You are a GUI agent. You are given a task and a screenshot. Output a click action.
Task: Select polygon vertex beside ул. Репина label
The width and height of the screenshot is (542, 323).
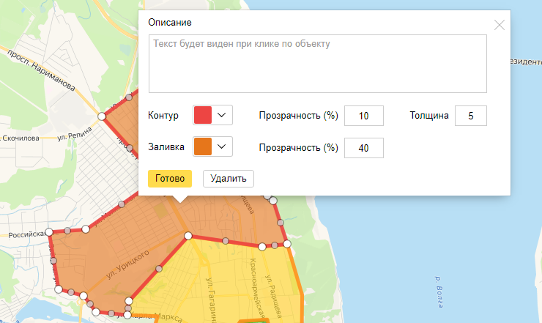coord(102,116)
